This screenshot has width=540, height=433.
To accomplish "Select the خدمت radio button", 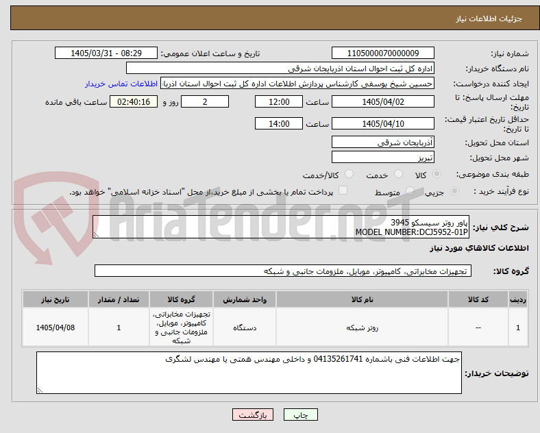I will (398, 174).
